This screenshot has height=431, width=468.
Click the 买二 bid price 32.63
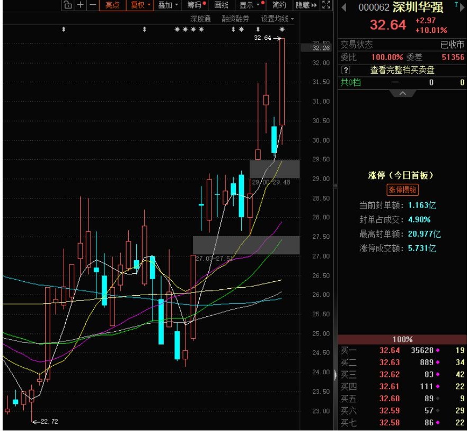pos(390,362)
